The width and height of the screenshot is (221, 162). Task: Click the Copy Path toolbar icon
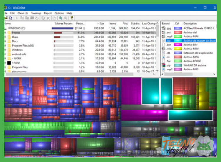[x=22, y=18]
